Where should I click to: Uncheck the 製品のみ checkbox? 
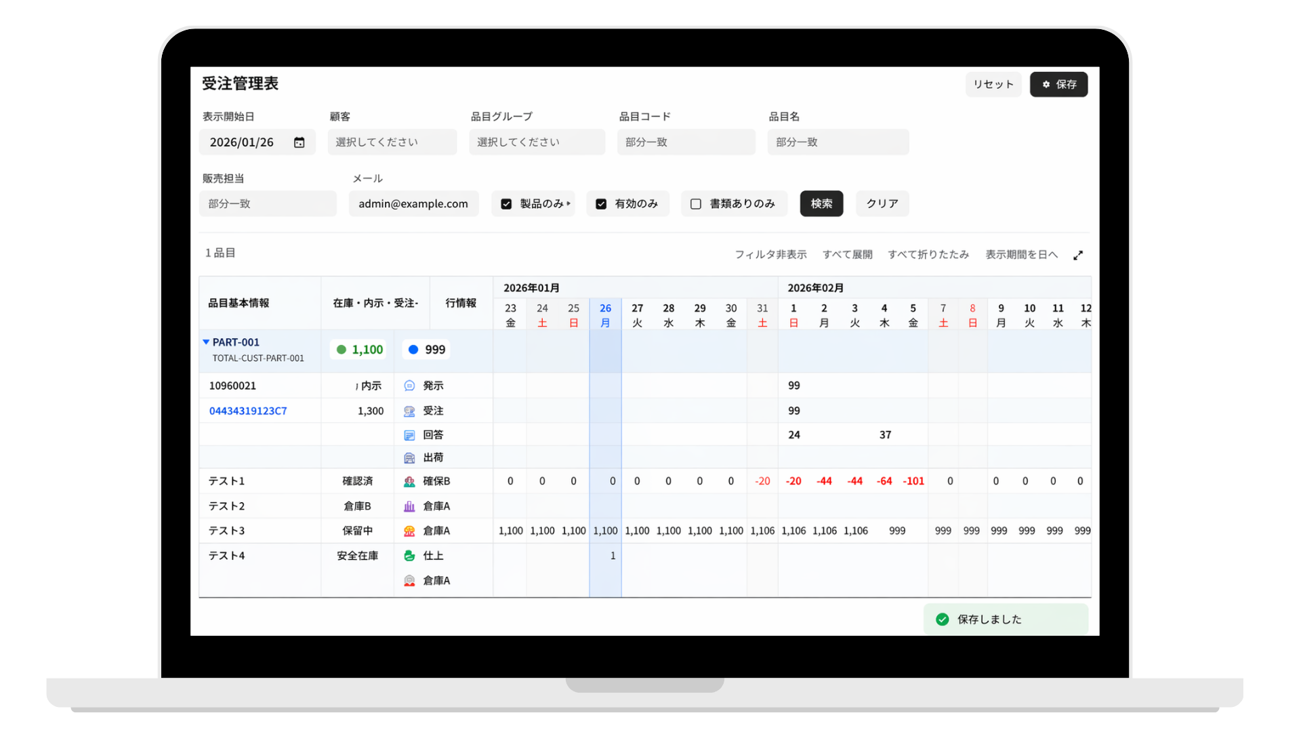pos(506,204)
